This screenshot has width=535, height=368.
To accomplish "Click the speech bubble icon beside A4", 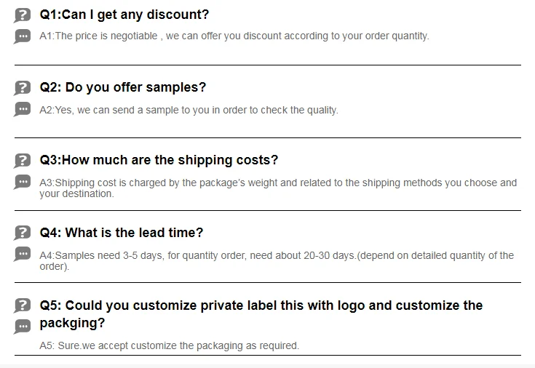I will coord(23,255).
